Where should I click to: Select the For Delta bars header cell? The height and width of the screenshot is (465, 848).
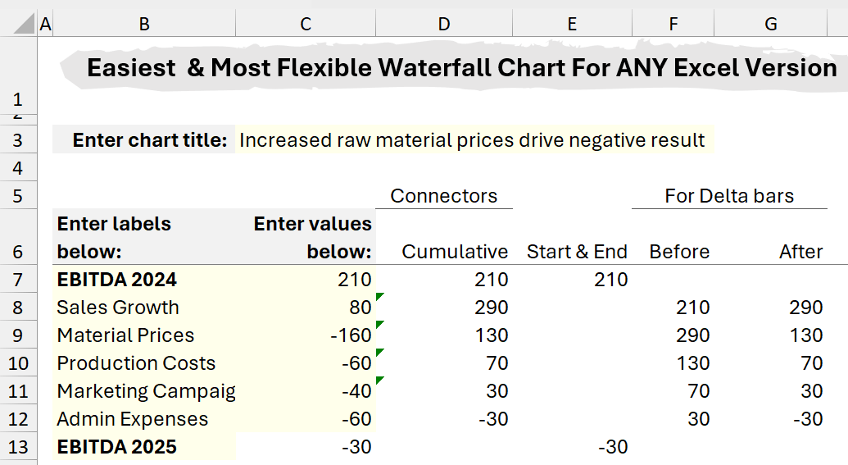click(728, 196)
